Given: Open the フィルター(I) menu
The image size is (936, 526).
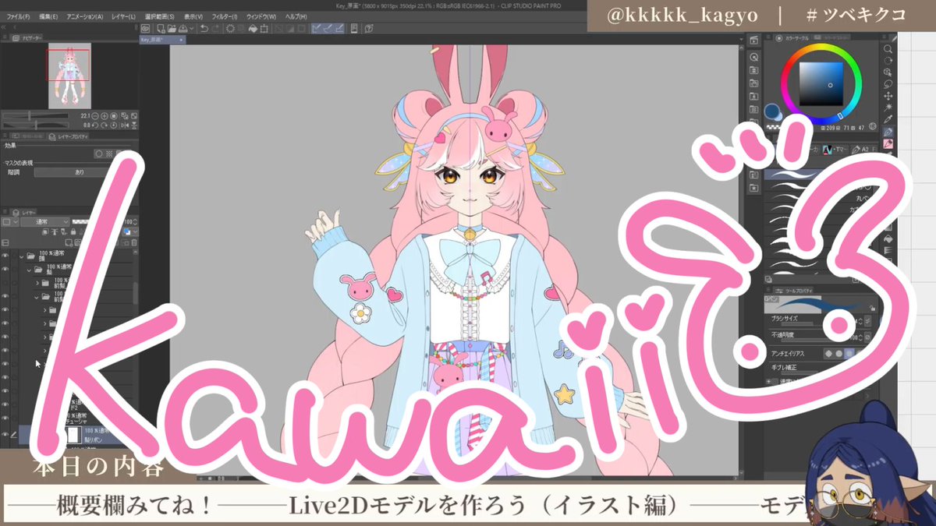Looking at the screenshot, I should click(x=225, y=16).
